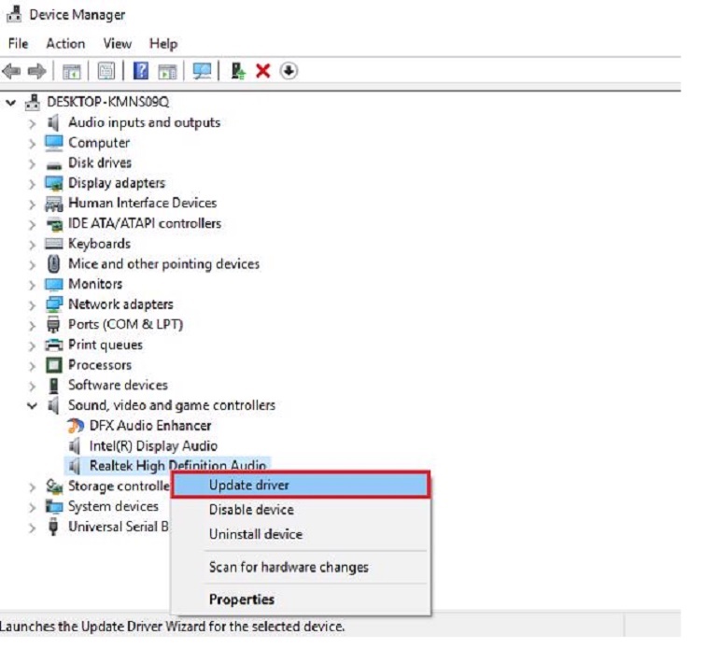Click the Disk drives icon
Screen dimensions: 705x648
pos(53,165)
